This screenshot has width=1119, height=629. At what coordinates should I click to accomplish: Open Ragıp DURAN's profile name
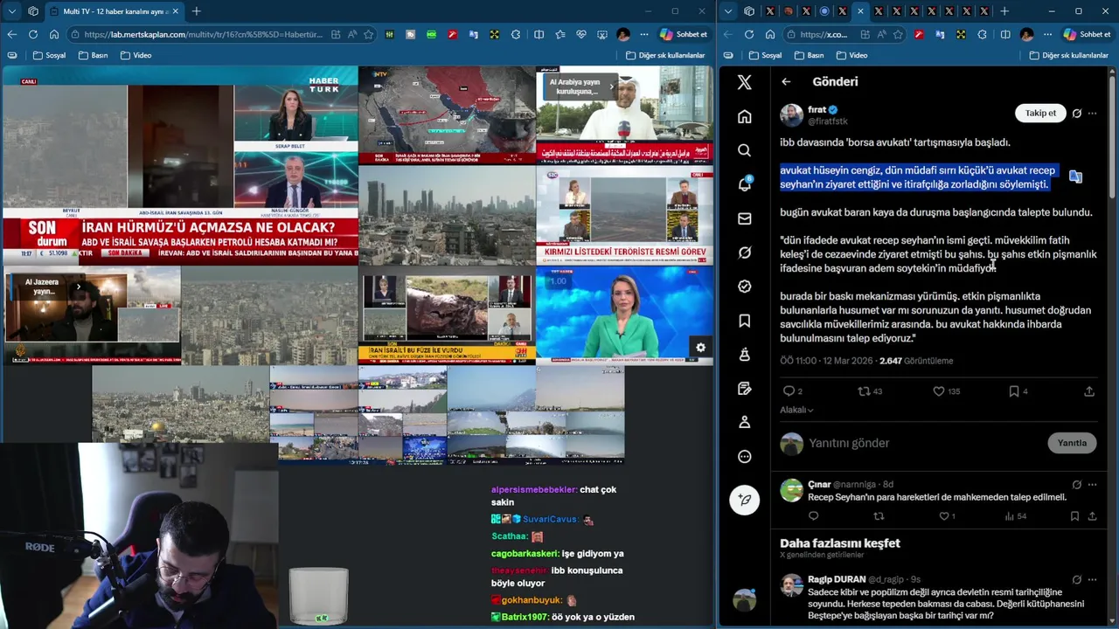click(836, 579)
